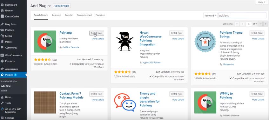
Task: Open the Polylang Theme Strings title
Action: pos(231,35)
